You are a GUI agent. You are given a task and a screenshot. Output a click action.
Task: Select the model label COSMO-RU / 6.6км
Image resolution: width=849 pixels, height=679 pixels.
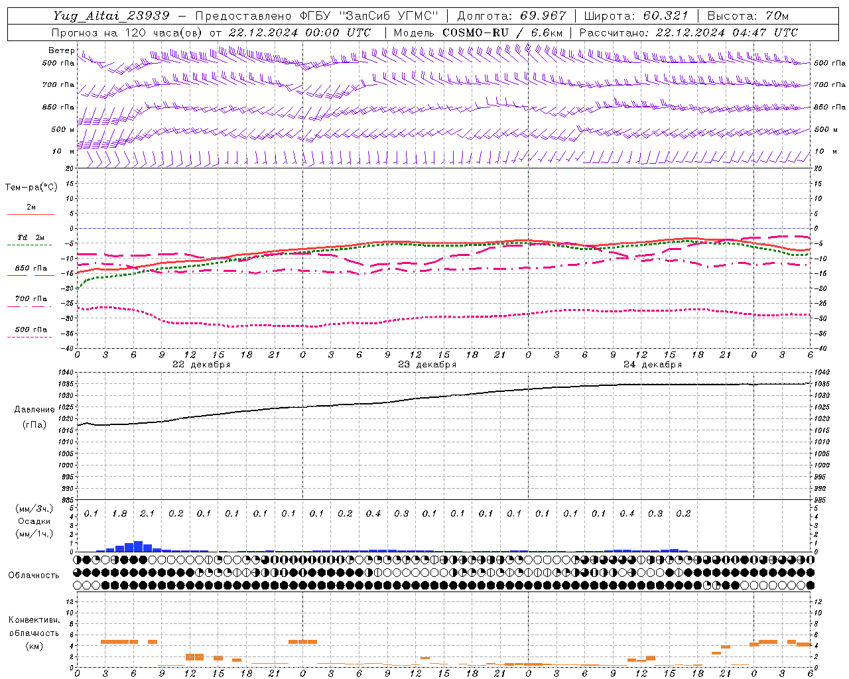click(x=503, y=32)
